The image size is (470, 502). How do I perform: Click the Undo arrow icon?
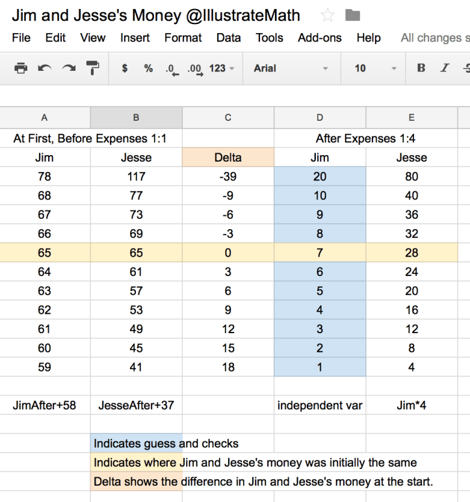click(45, 68)
